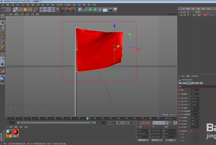The image size is (216, 145).
Task: Click the light bulb icon
Action: pyautogui.click(x=115, y=9)
